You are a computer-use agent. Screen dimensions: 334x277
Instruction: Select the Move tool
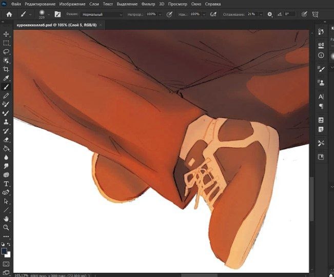[6, 34]
